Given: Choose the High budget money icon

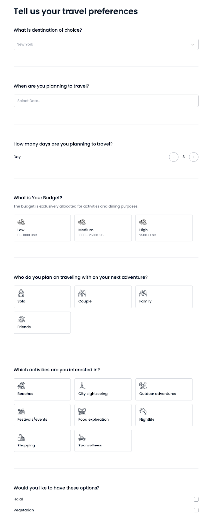Looking at the screenshot, I should click(143, 222).
